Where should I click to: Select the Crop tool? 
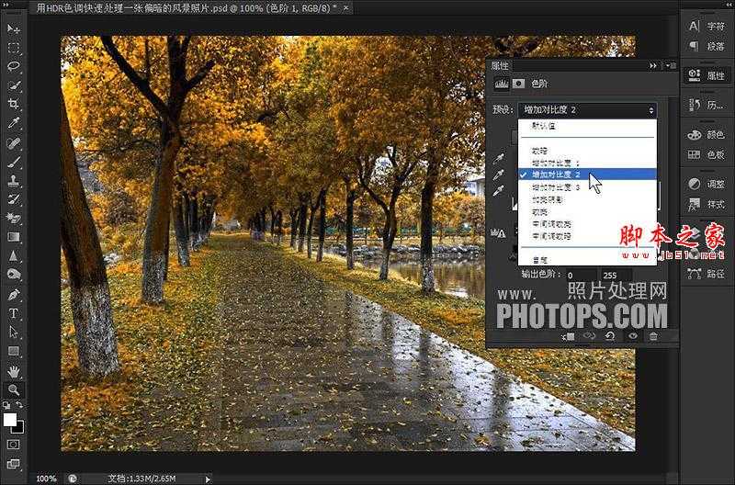[x=13, y=104]
